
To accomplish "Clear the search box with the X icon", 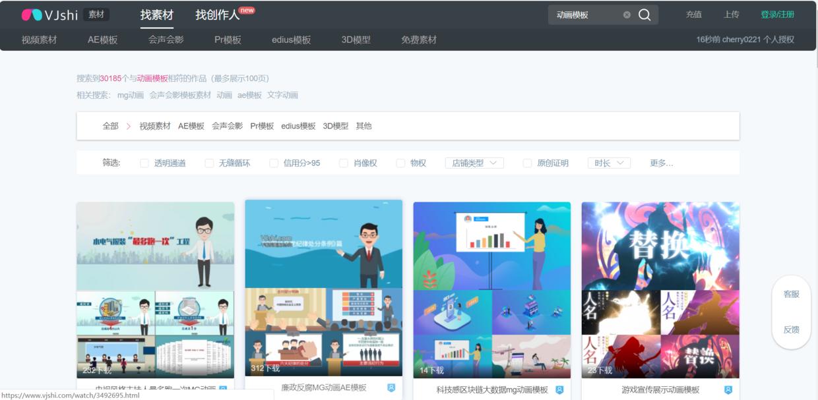I will (x=627, y=14).
